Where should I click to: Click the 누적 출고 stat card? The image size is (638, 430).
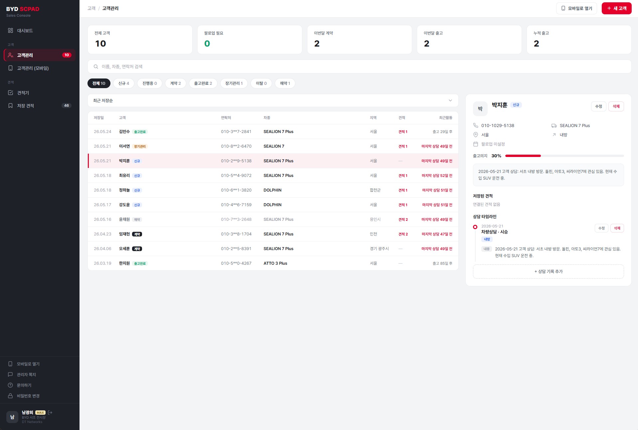(x=579, y=40)
